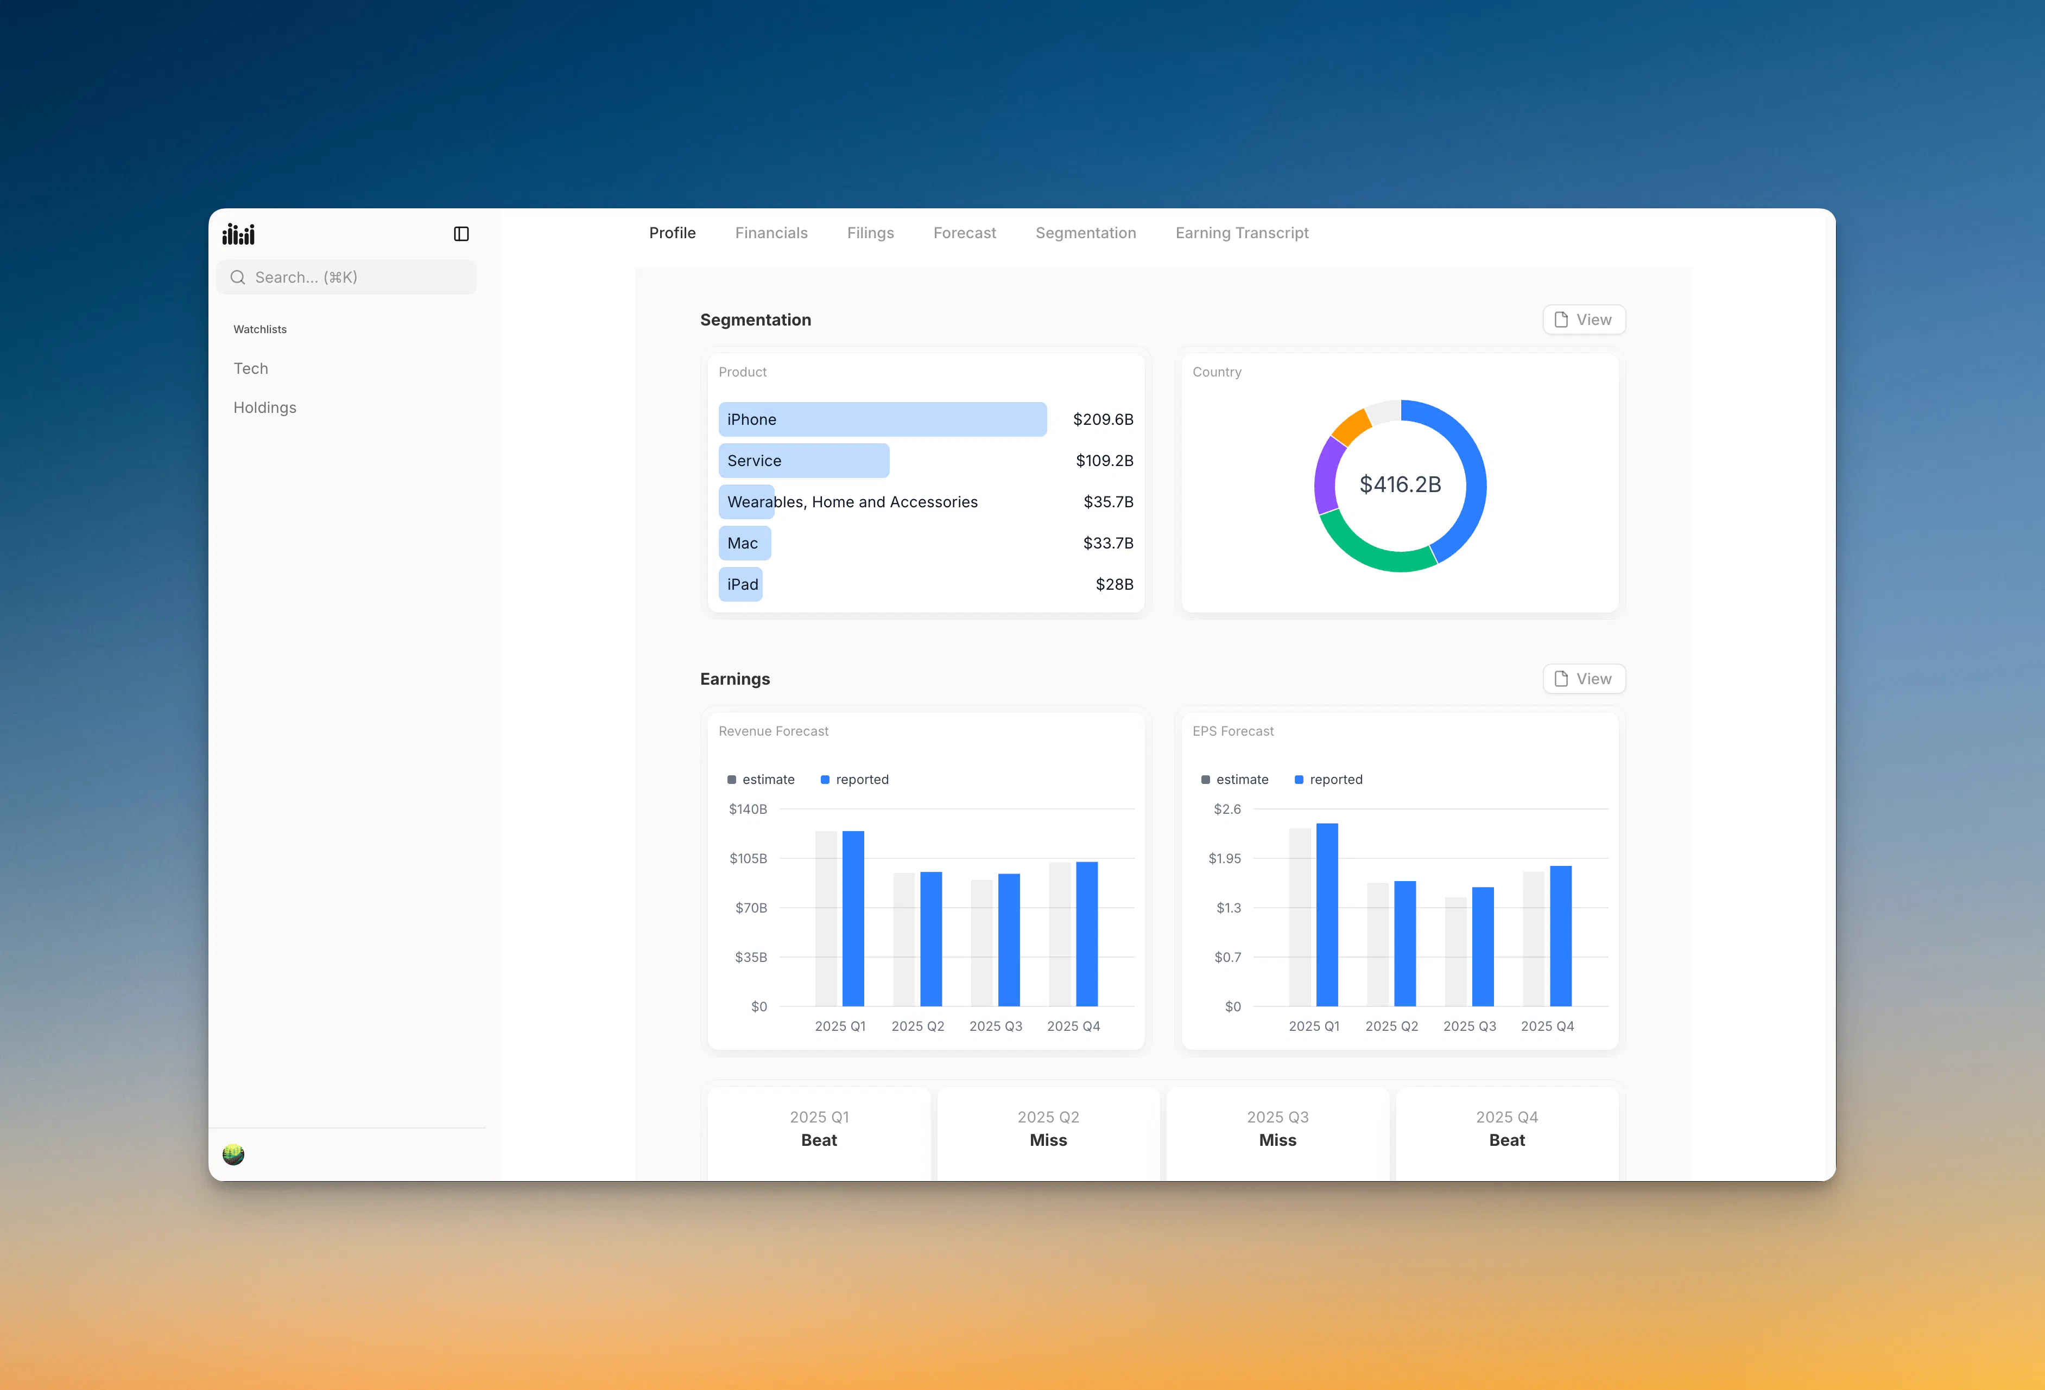Click 2025 Q2 reported bar in Revenue Forecast
Image resolution: width=2045 pixels, height=1390 pixels.
tap(931, 939)
